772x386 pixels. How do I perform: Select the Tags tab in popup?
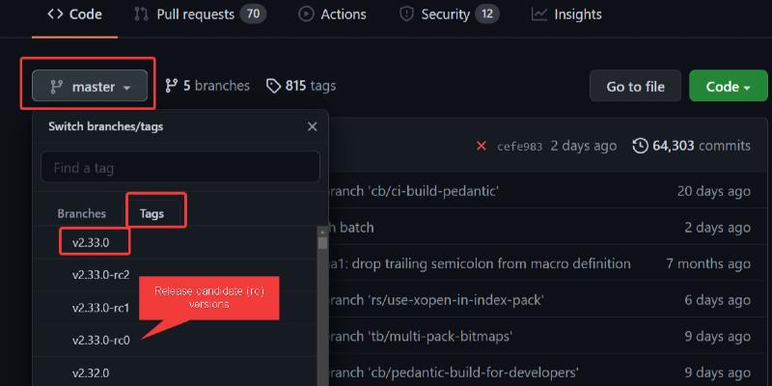(152, 213)
